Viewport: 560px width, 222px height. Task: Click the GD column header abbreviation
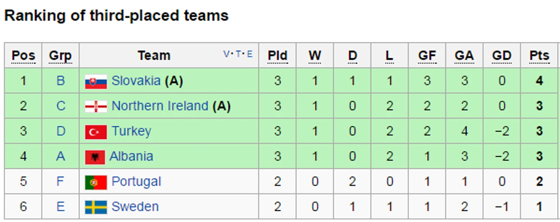(x=501, y=55)
